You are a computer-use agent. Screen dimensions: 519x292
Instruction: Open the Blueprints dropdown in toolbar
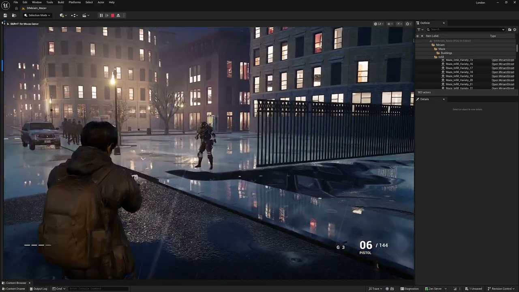click(74, 15)
